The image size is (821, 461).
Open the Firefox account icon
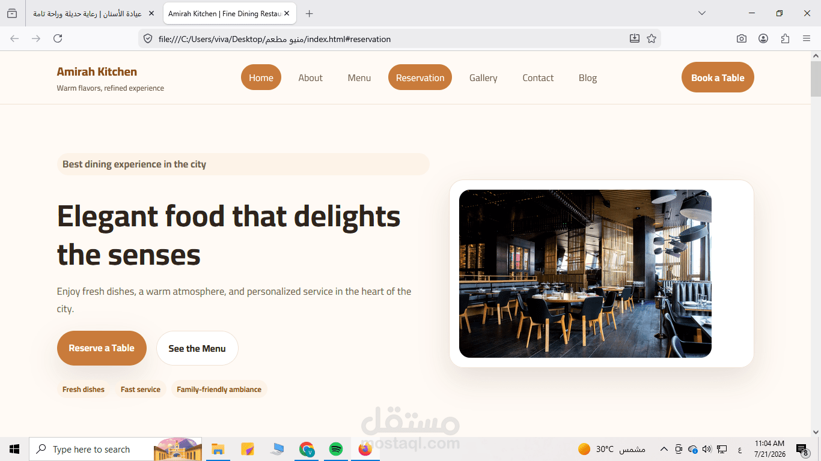763,38
